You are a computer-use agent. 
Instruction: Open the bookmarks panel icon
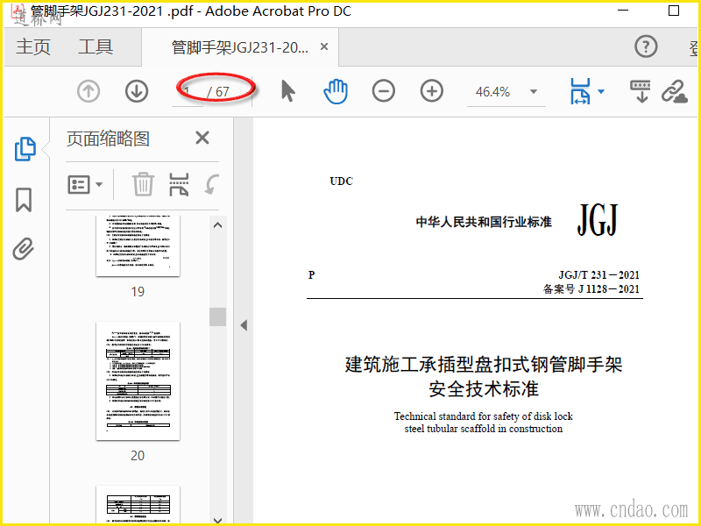pyautogui.click(x=24, y=200)
